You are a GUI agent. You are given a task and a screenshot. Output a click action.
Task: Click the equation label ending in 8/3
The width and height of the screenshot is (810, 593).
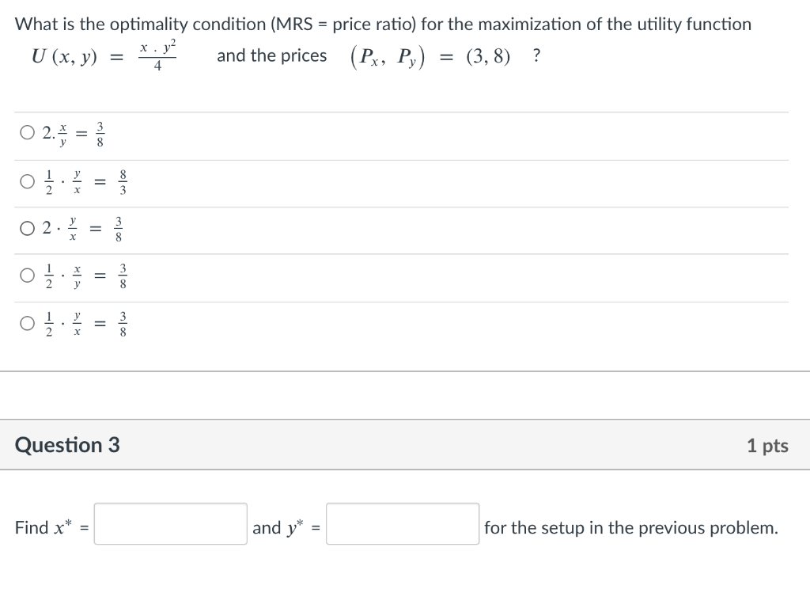click(85, 182)
